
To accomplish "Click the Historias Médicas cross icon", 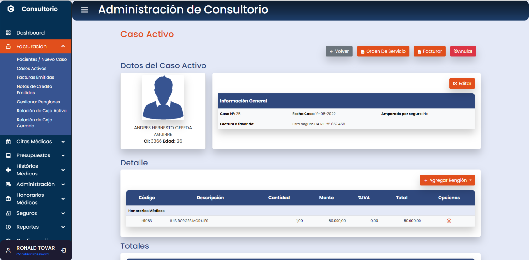I will pyautogui.click(x=8, y=170).
